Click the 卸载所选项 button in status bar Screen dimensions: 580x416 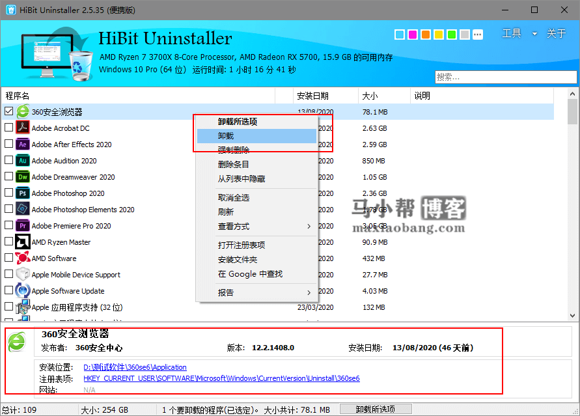click(x=376, y=409)
